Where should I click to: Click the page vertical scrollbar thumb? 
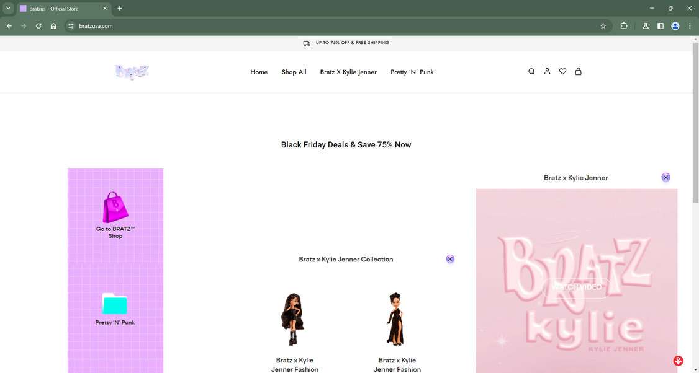pos(695,123)
